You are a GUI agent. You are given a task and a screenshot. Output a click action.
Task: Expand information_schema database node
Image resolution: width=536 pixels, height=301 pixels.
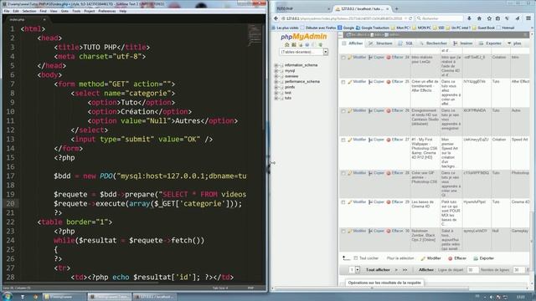(276, 65)
